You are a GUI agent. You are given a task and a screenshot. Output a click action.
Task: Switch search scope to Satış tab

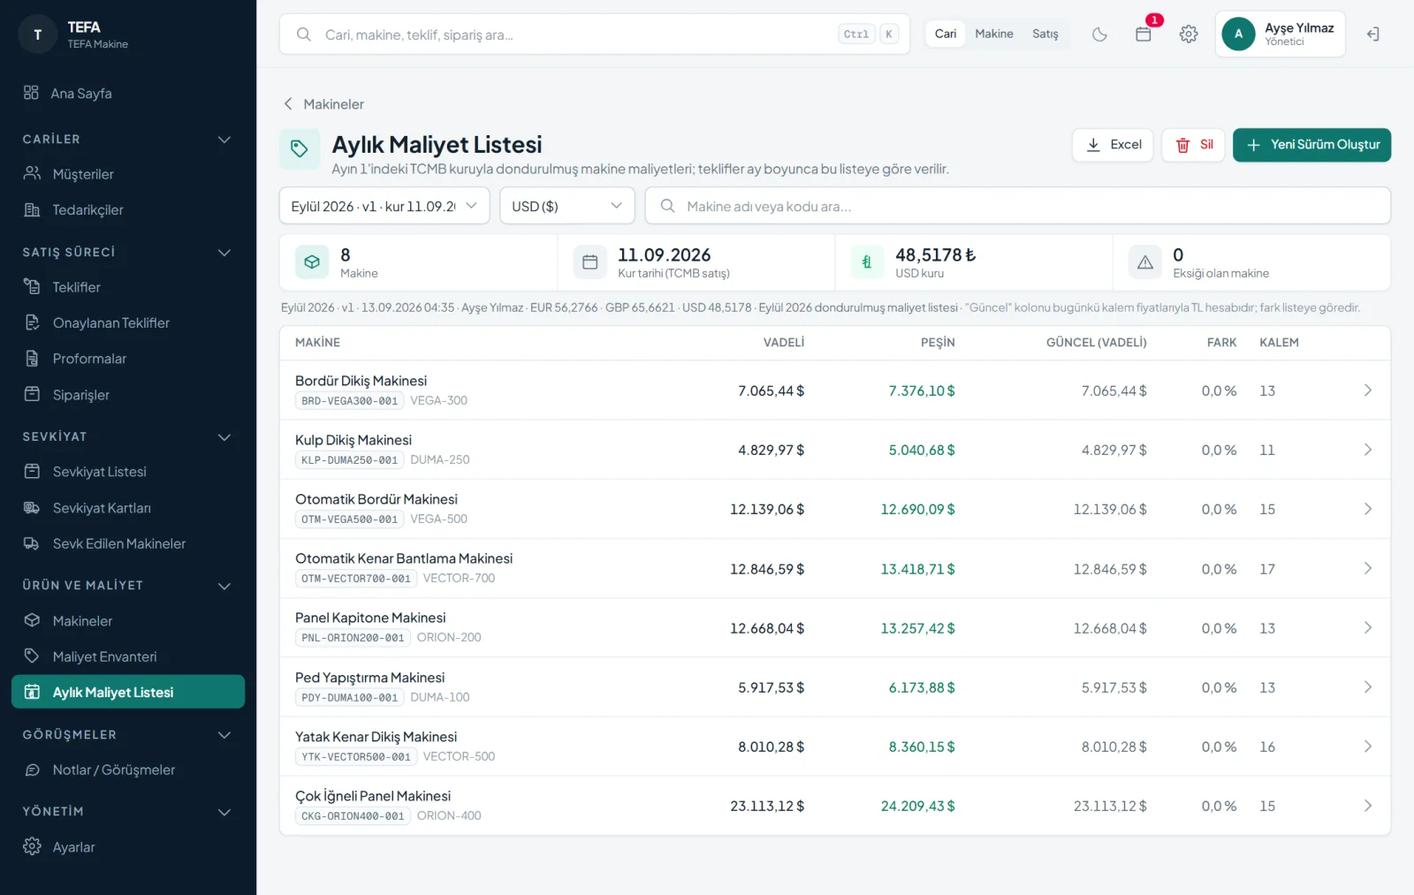pyautogui.click(x=1045, y=34)
